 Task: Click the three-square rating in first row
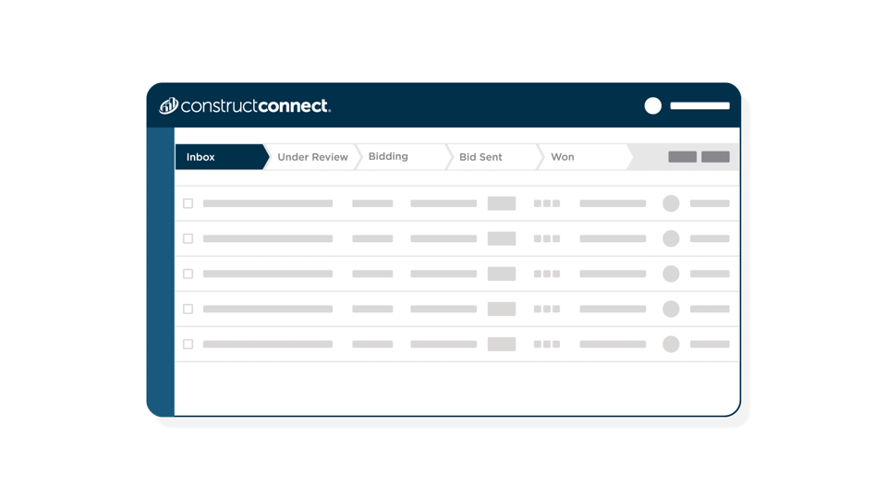coord(547,203)
